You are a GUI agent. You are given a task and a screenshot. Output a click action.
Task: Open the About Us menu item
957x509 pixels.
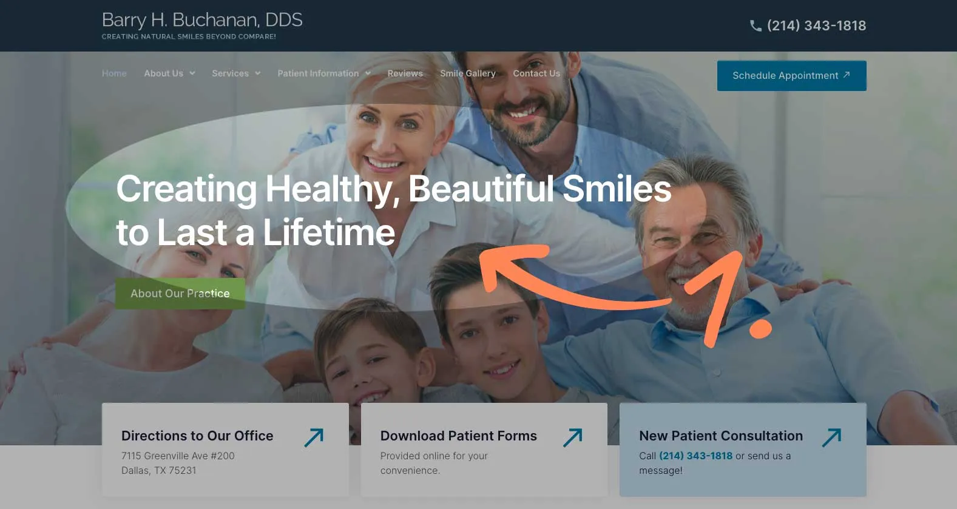[163, 73]
